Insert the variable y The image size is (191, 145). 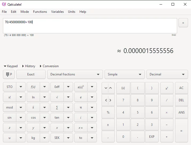tap(33, 128)
